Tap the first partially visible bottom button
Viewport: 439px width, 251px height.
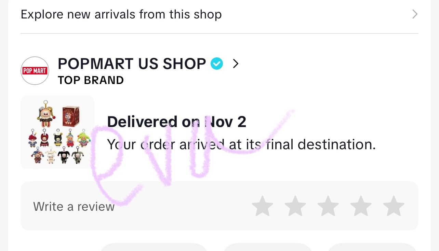pos(154,247)
